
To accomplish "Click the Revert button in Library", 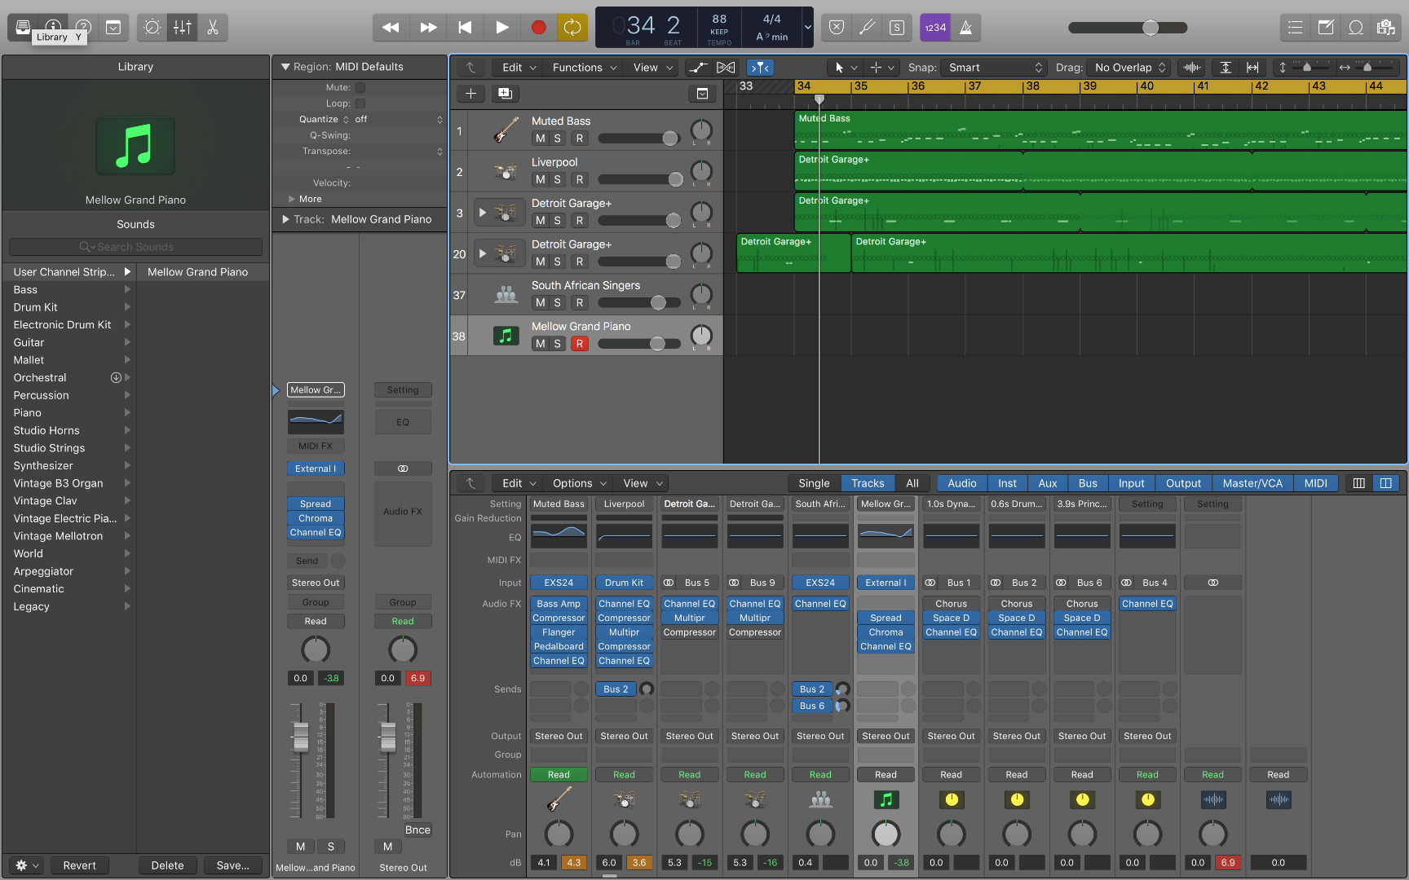I will click(79, 865).
